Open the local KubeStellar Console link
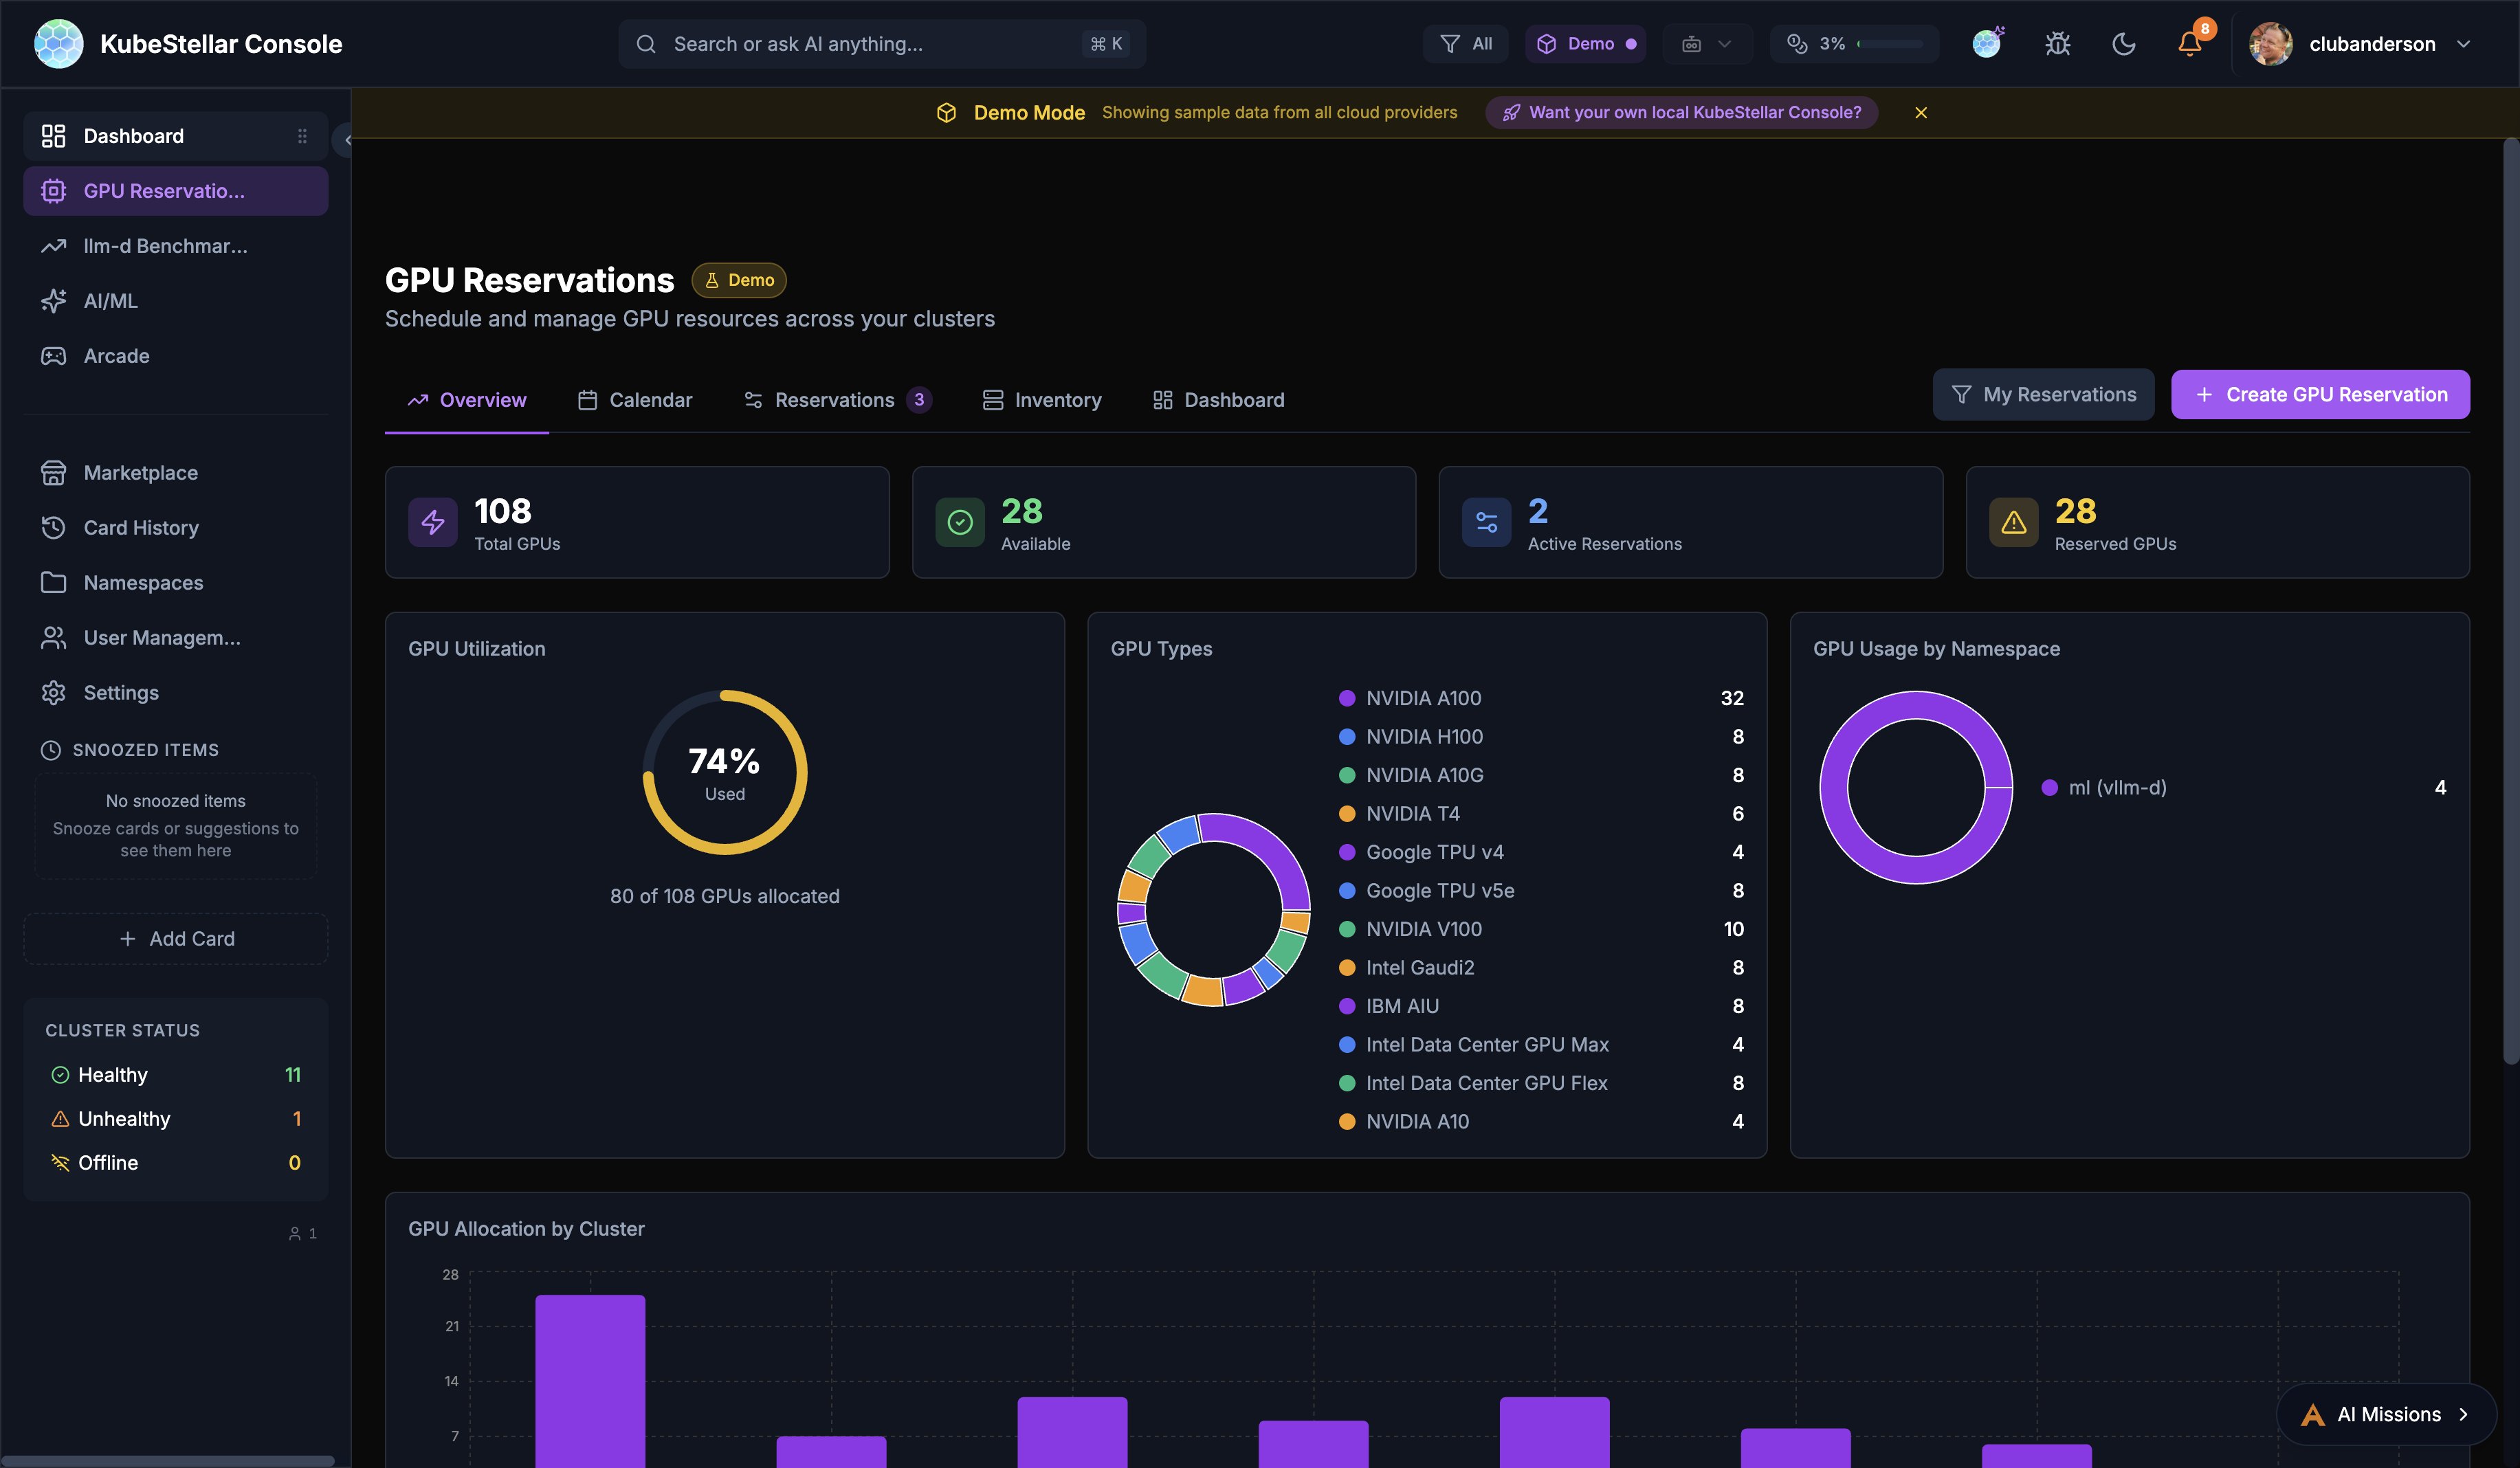 pyautogui.click(x=1681, y=112)
